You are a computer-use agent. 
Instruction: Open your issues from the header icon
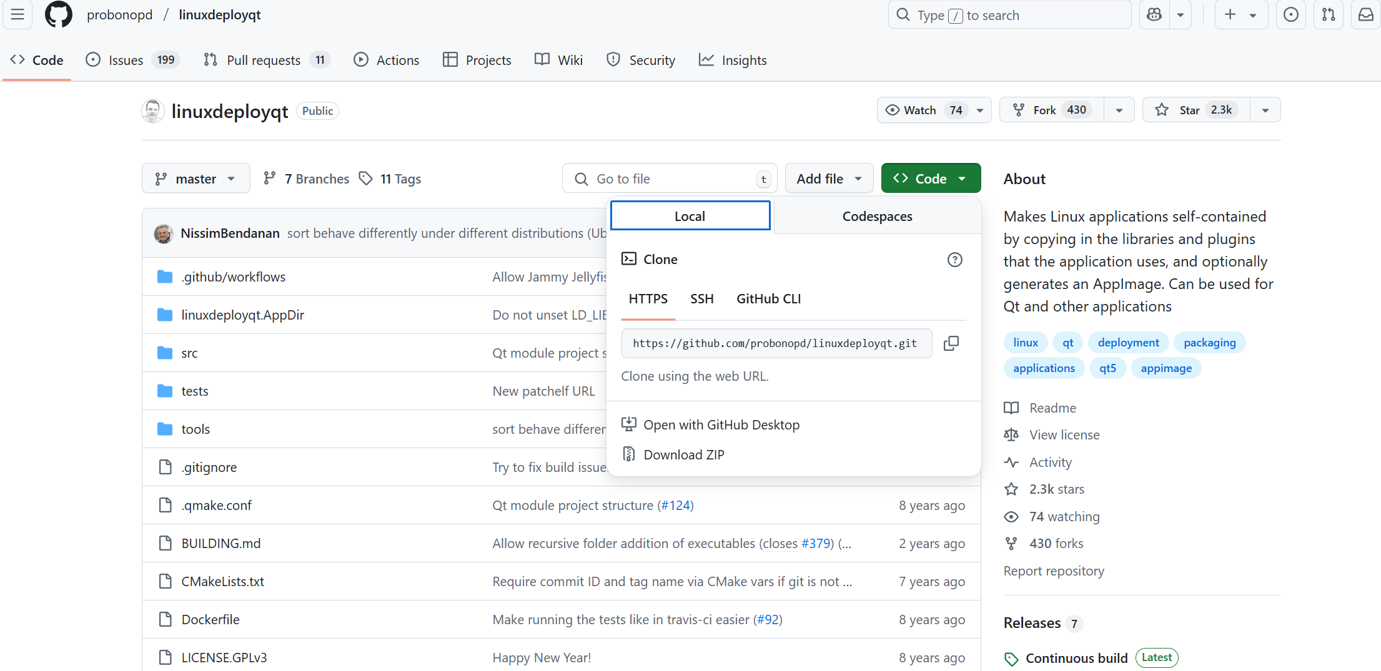1291,14
